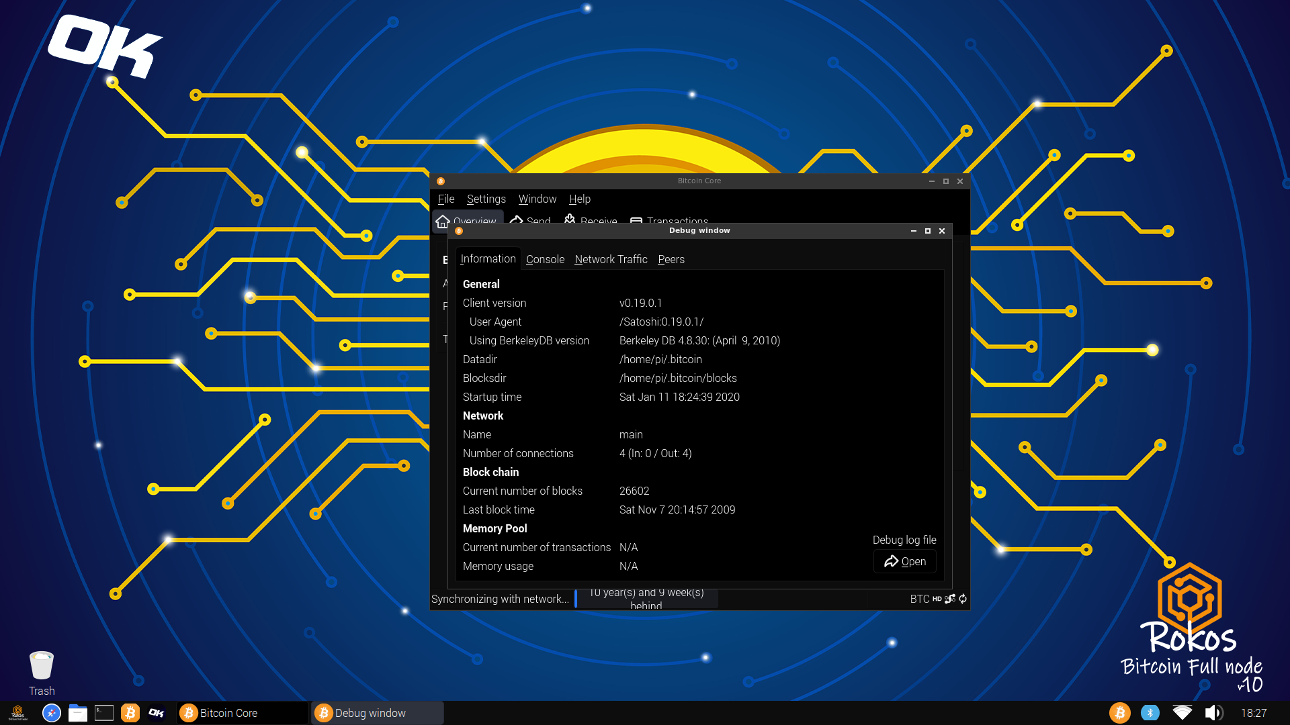Click the network name value main
1290x725 pixels.
click(x=631, y=435)
